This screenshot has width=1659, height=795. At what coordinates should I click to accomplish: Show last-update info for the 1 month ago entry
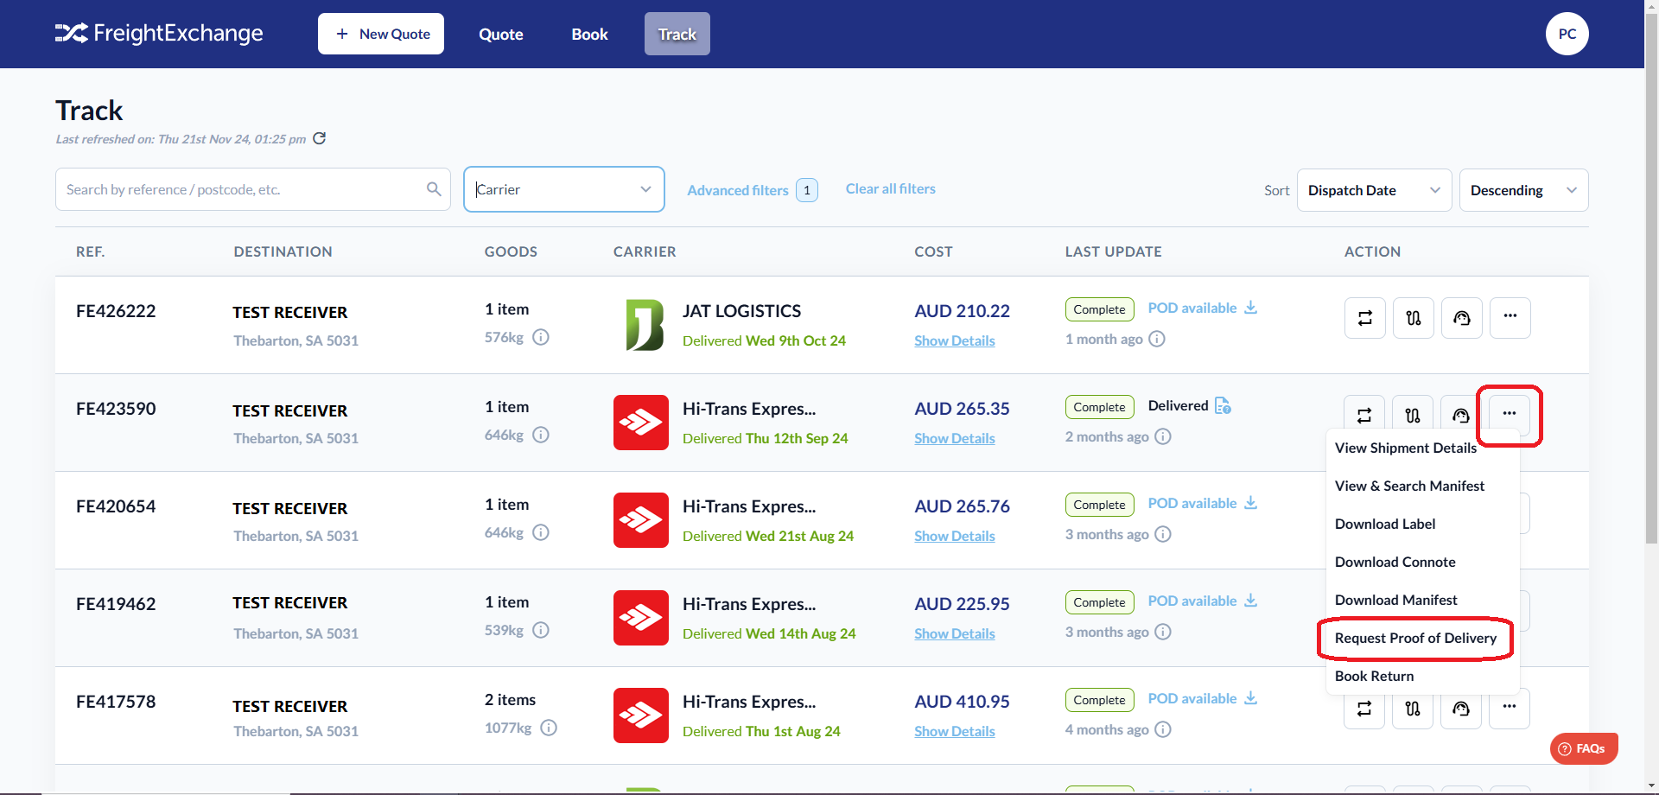pyautogui.click(x=1157, y=339)
